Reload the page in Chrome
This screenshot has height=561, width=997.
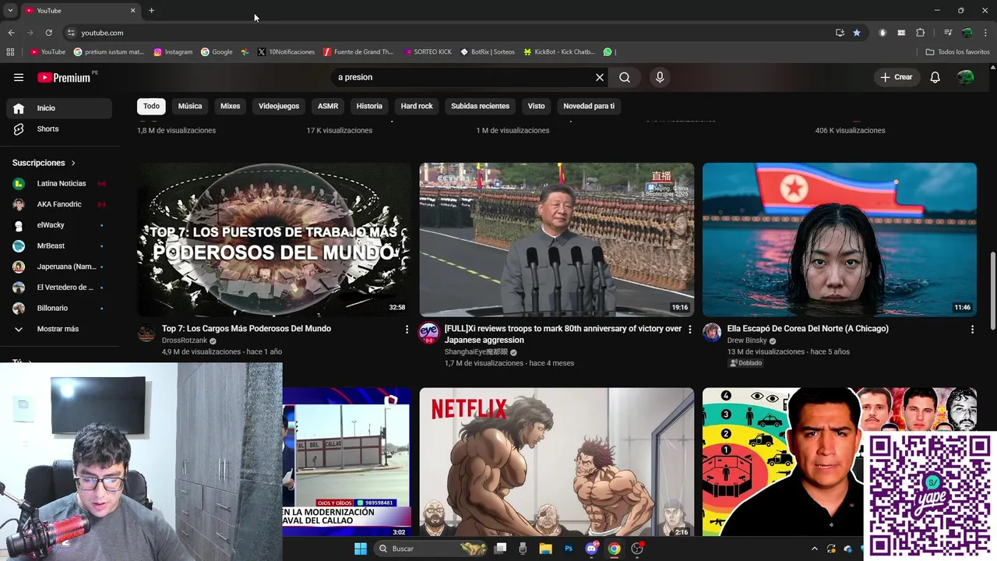pyautogui.click(x=48, y=33)
